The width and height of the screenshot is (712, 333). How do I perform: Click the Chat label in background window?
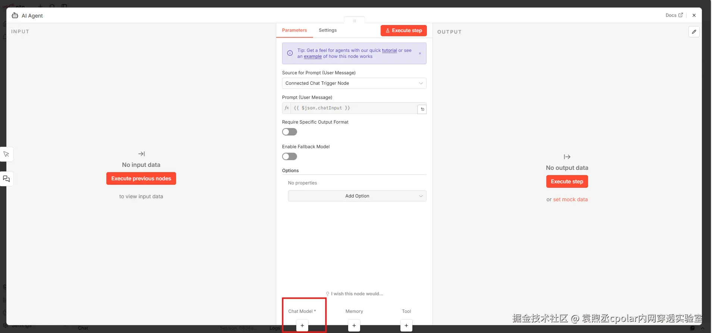pos(83,328)
